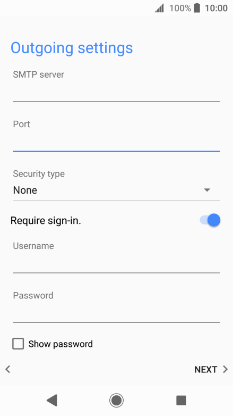Viewport: 233px width, 416px height.
Task: Tap the right chevron beside NEXT
Action: point(226,369)
